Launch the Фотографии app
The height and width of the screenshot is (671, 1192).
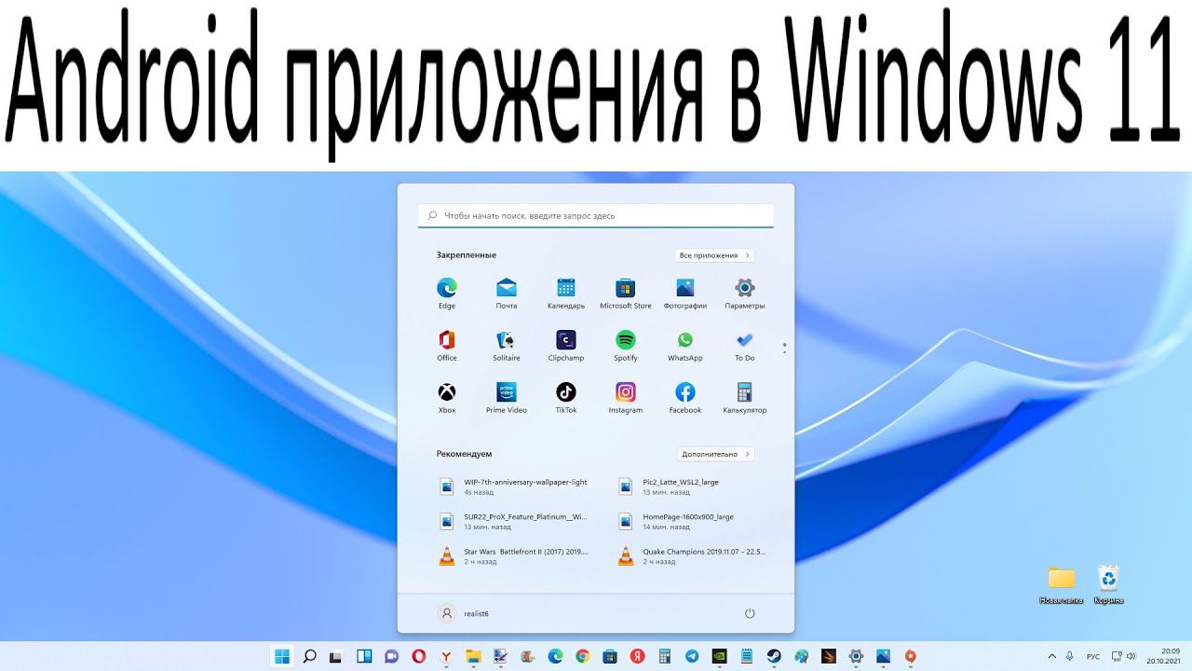point(685,293)
